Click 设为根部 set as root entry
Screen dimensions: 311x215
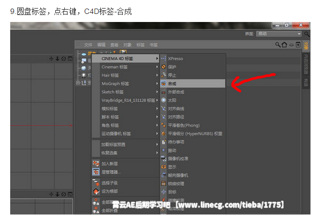coord(125,191)
